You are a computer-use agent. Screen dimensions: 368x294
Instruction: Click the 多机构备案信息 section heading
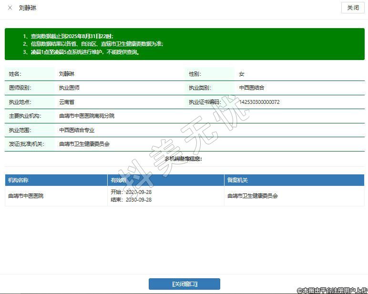(183, 159)
